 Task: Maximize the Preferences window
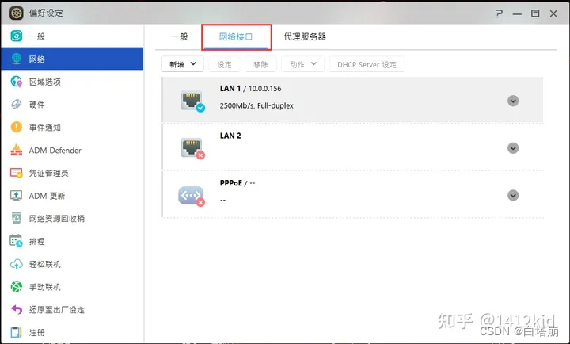coord(535,13)
